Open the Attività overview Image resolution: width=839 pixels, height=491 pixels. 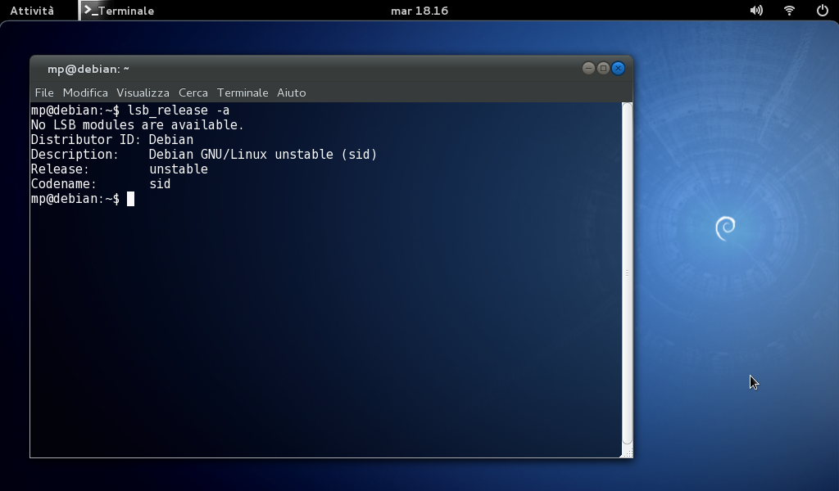coord(32,11)
